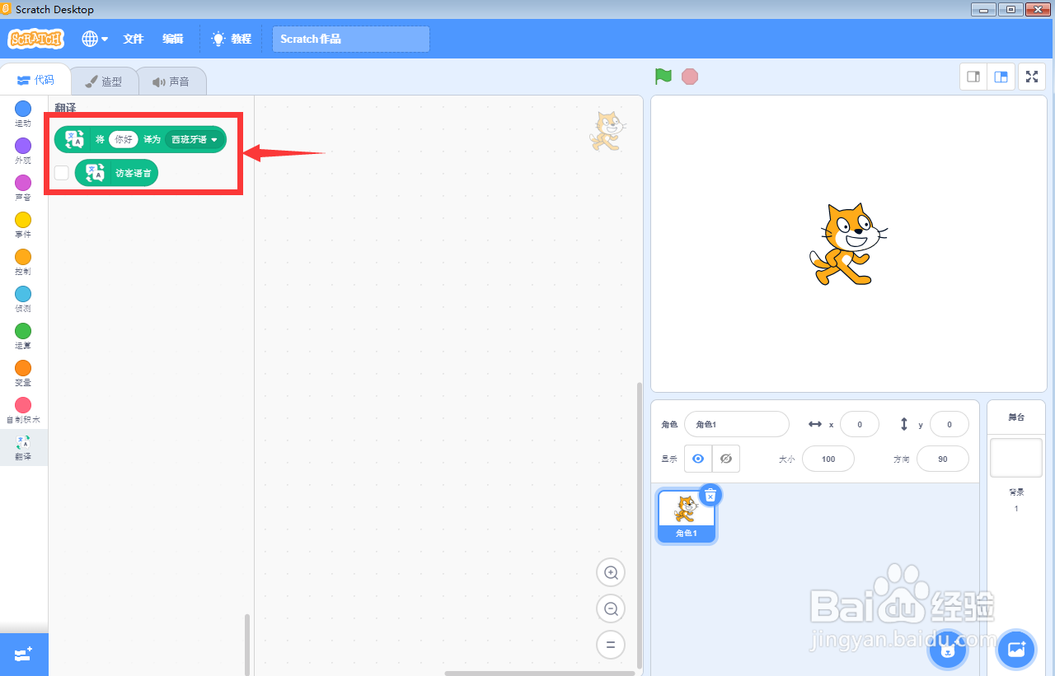The width and height of the screenshot is (1055, 676).
Task: Switch to small stage layout
Action: [x=973, y=77]
